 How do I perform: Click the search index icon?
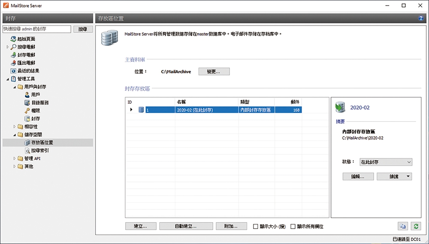[27, 150]
